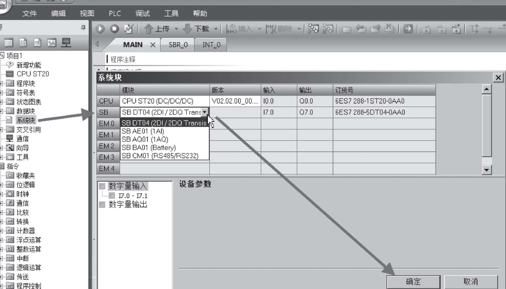Click the Run PLC toolbar icon
The image size is (506, 289).
point(100,29)
